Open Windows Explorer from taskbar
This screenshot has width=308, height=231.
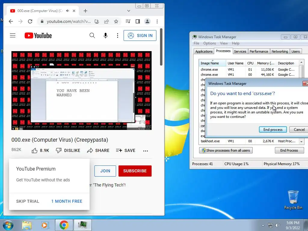[27, 225]
